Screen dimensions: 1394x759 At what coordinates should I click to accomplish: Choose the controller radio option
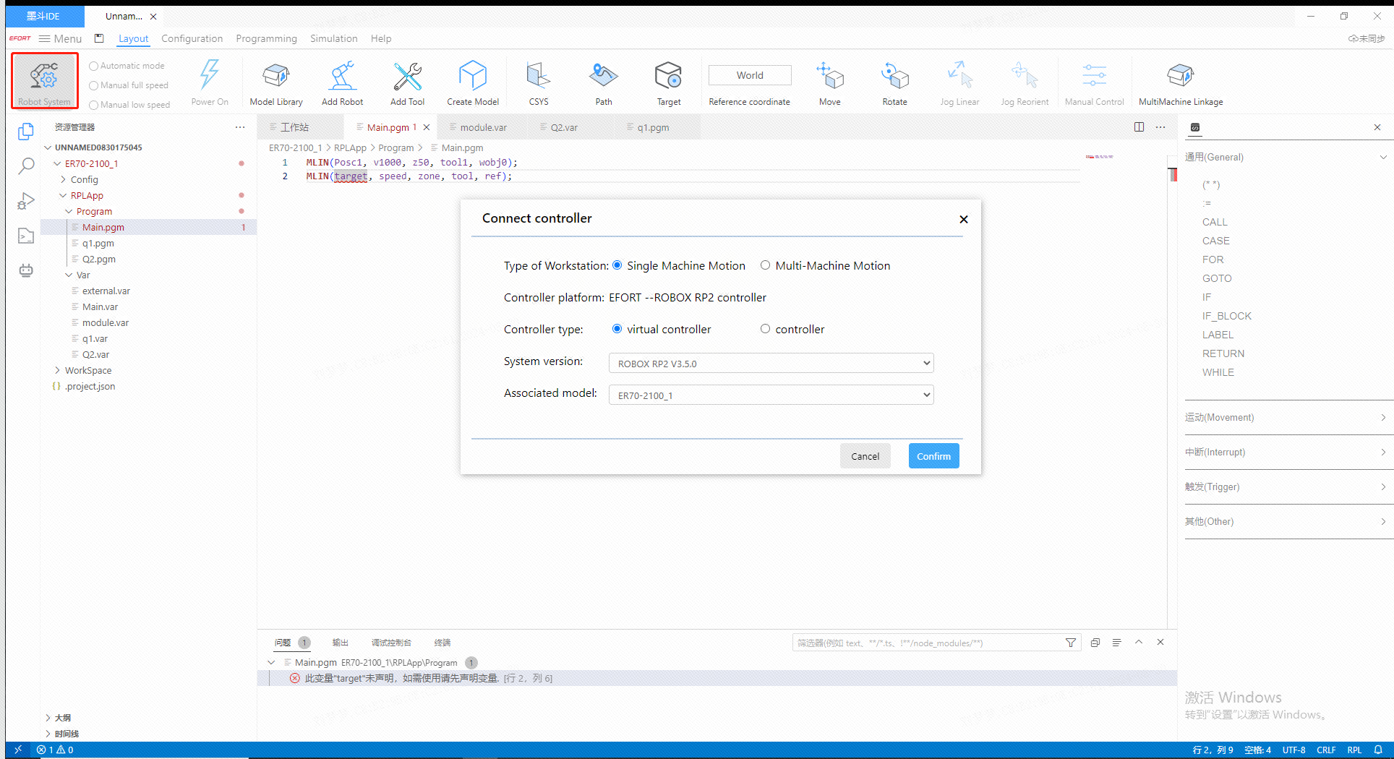(x=765, y=329)
